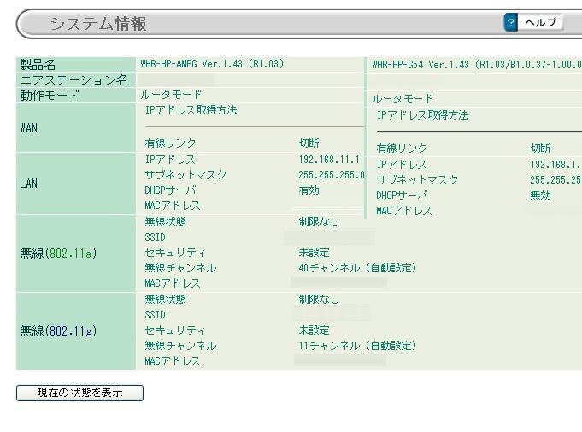The height and width of the screenshot is (432, 582).
Task: Click サブネットマスク label in the WHR-HP-G54 panel
Action: point(417,180)
